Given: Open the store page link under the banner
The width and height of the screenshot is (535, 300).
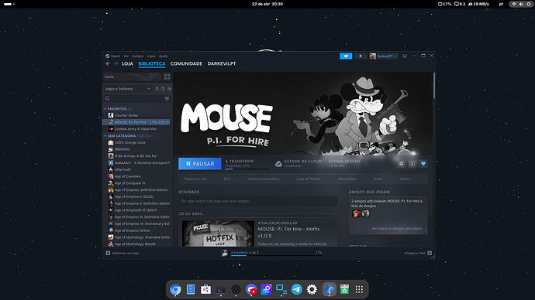Looking at the screenshot, I should point(195,179).
